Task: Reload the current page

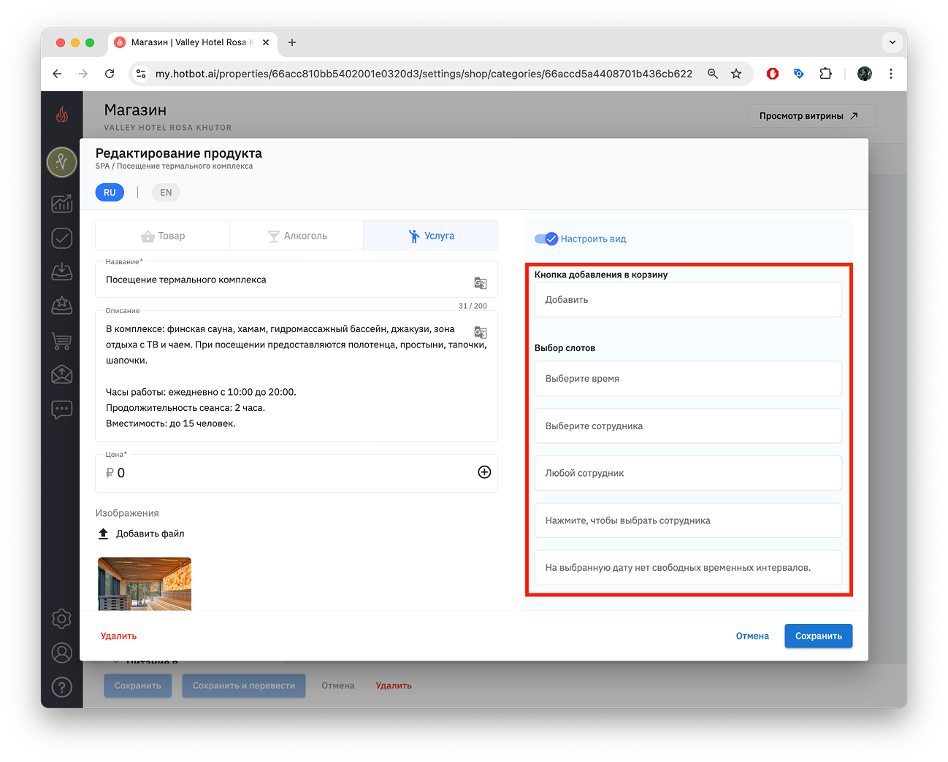Action: [x=110, y=74]
